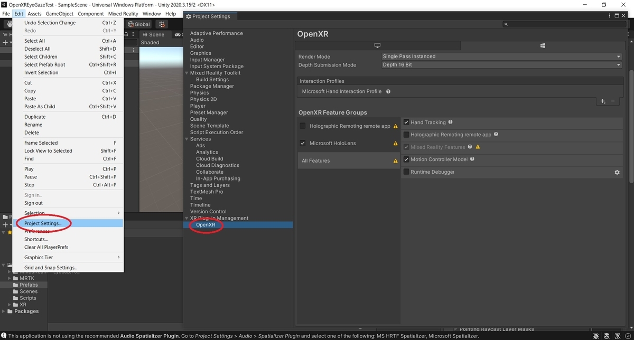The image size is (634, 340).
Task: Click warning icon on Microsoft HoloLens group
Action: 395,144
